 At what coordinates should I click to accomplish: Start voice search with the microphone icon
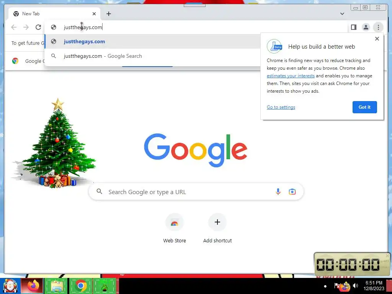278,192
